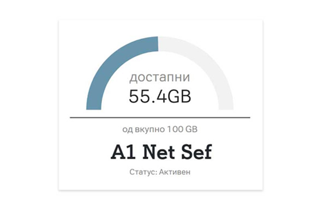Click the GB unit after 55.4
Image resolution: width=330 pixels, height=209 pixels.
pos(179,96)
